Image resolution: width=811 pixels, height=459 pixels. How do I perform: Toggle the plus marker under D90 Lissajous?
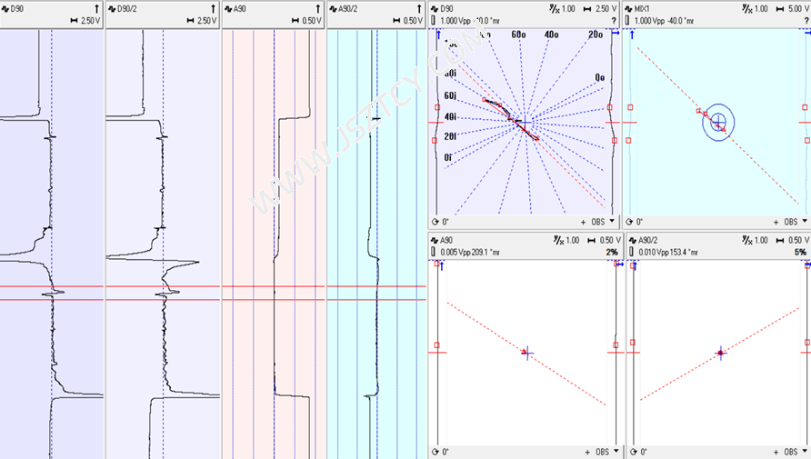coord(583,222)
